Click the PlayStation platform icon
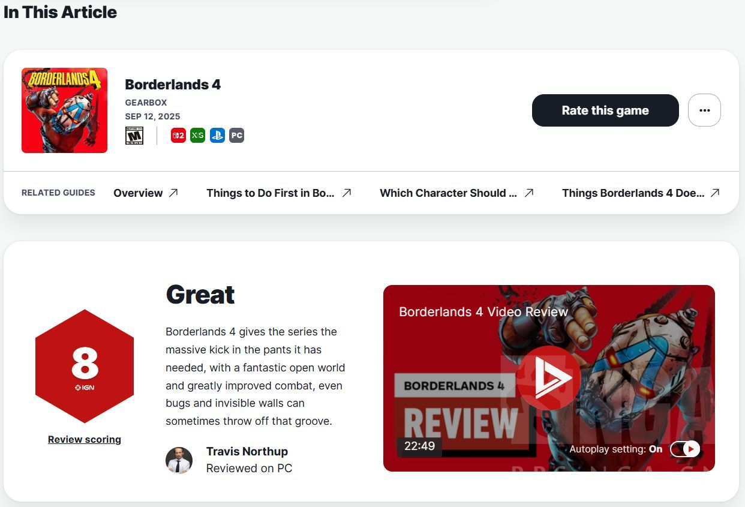 click(x=217, y=136)
